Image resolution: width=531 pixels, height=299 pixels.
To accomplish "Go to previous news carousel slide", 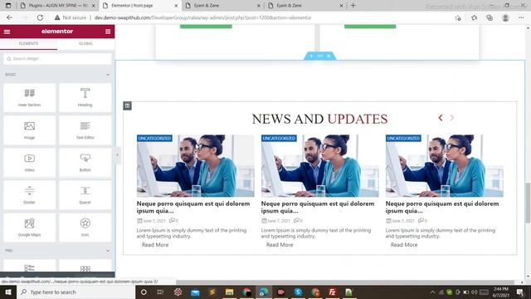I will 441,118.
